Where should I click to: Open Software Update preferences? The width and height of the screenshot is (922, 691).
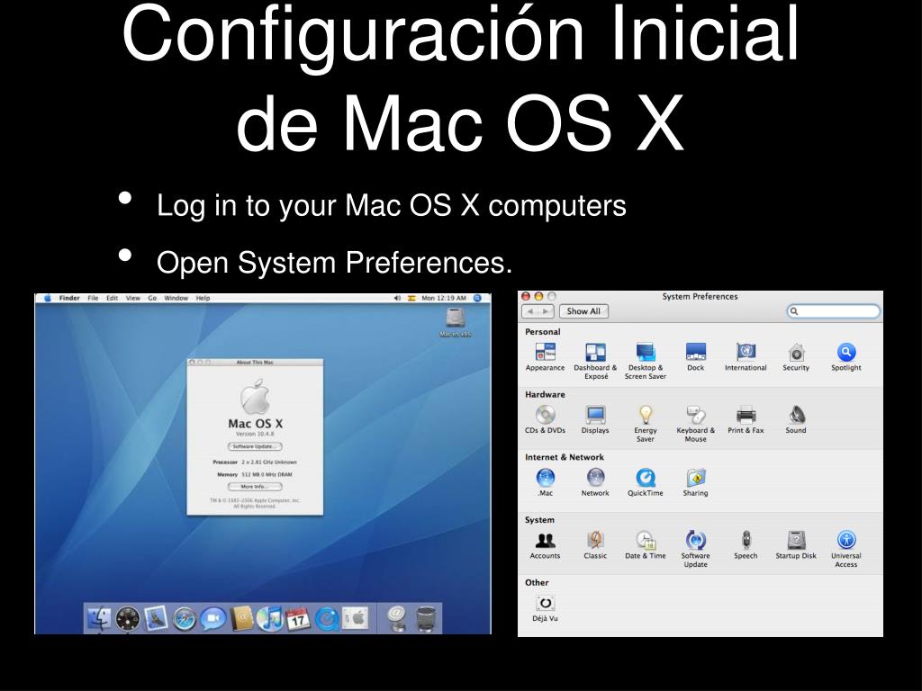(x=696, y=550)
